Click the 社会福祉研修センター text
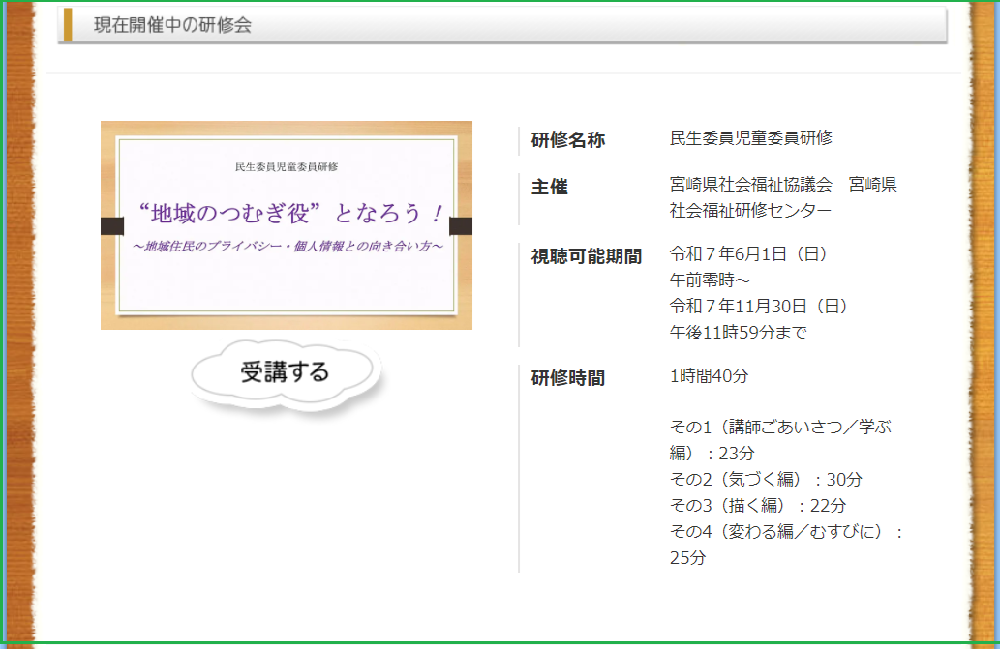 pos(750,210)
